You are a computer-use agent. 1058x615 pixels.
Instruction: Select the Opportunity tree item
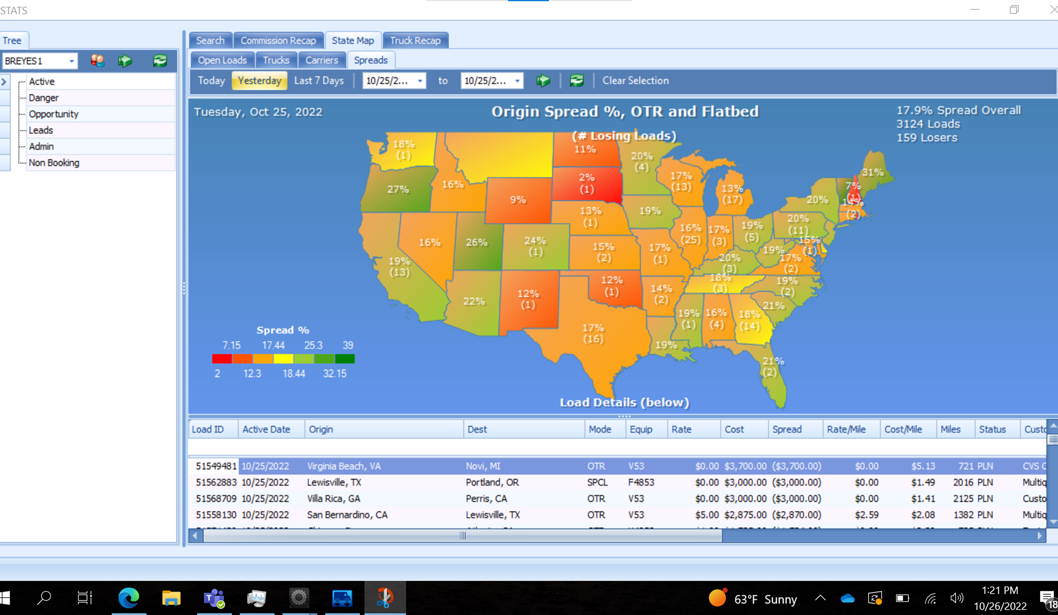coord(101,114)
